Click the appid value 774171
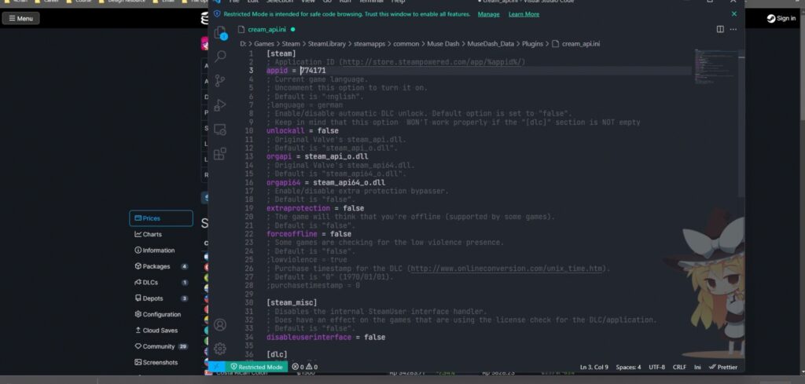Viewport: 805px width, 384px height. [313, 70]
